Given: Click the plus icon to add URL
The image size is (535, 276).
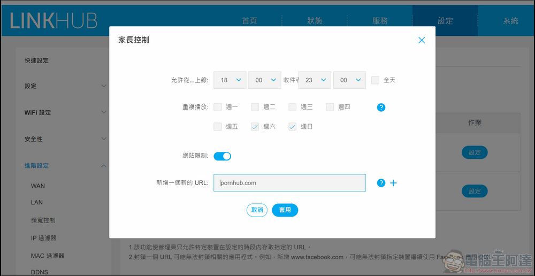Looking at the screenshot, I should click(393, 183).
